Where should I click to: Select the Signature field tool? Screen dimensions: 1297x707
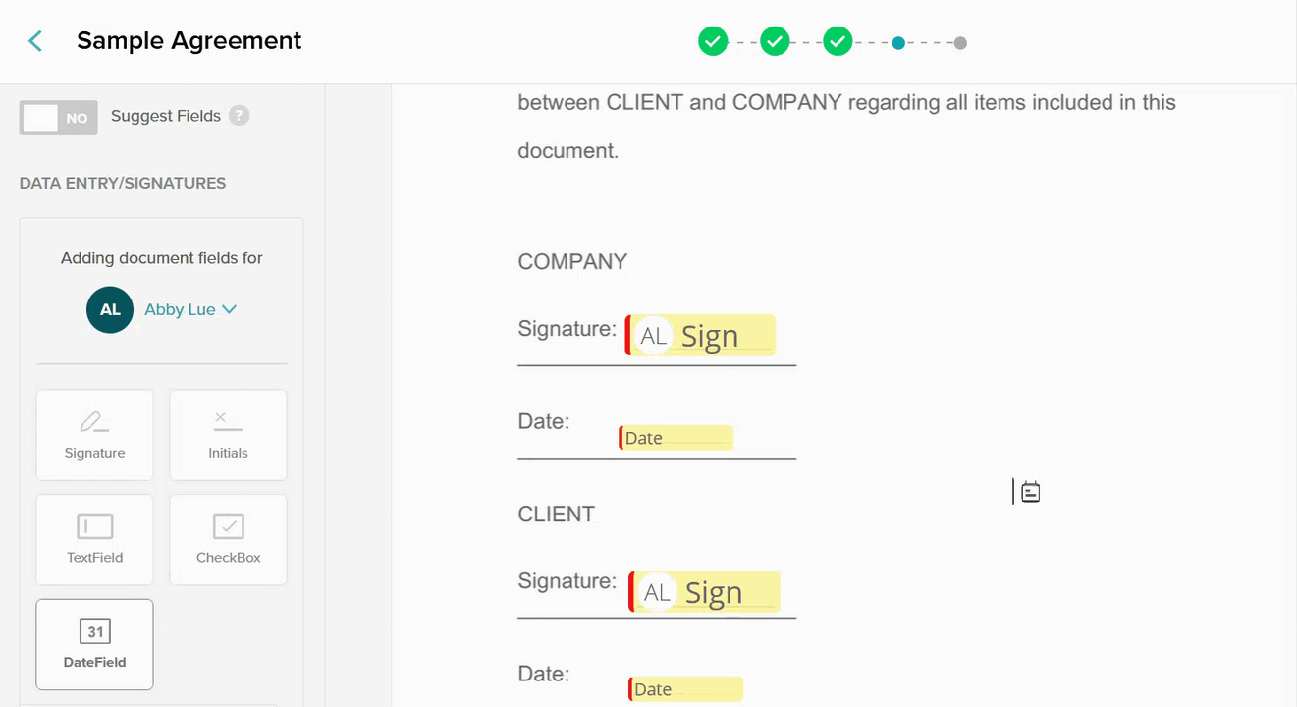coord(94,434)
